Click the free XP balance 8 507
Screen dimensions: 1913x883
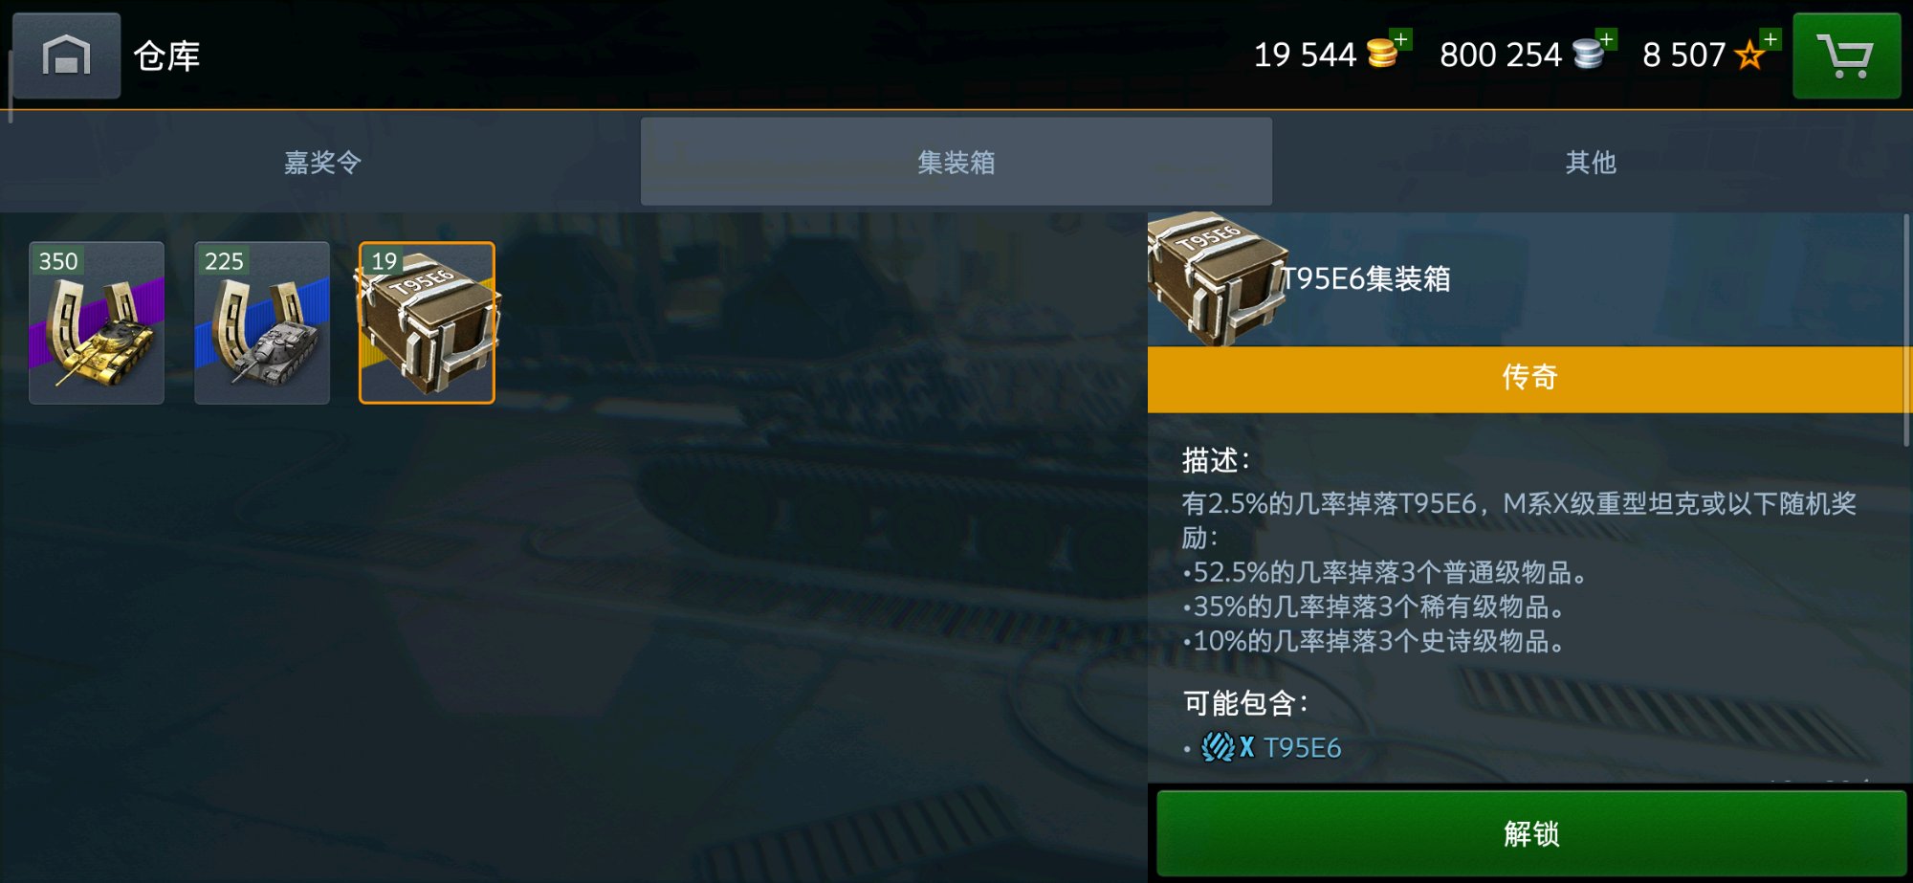pos(1683,55)
